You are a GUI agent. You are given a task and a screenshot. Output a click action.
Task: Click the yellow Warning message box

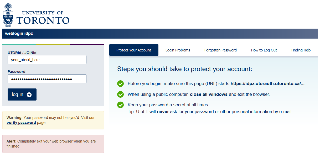tap(53, 120)
